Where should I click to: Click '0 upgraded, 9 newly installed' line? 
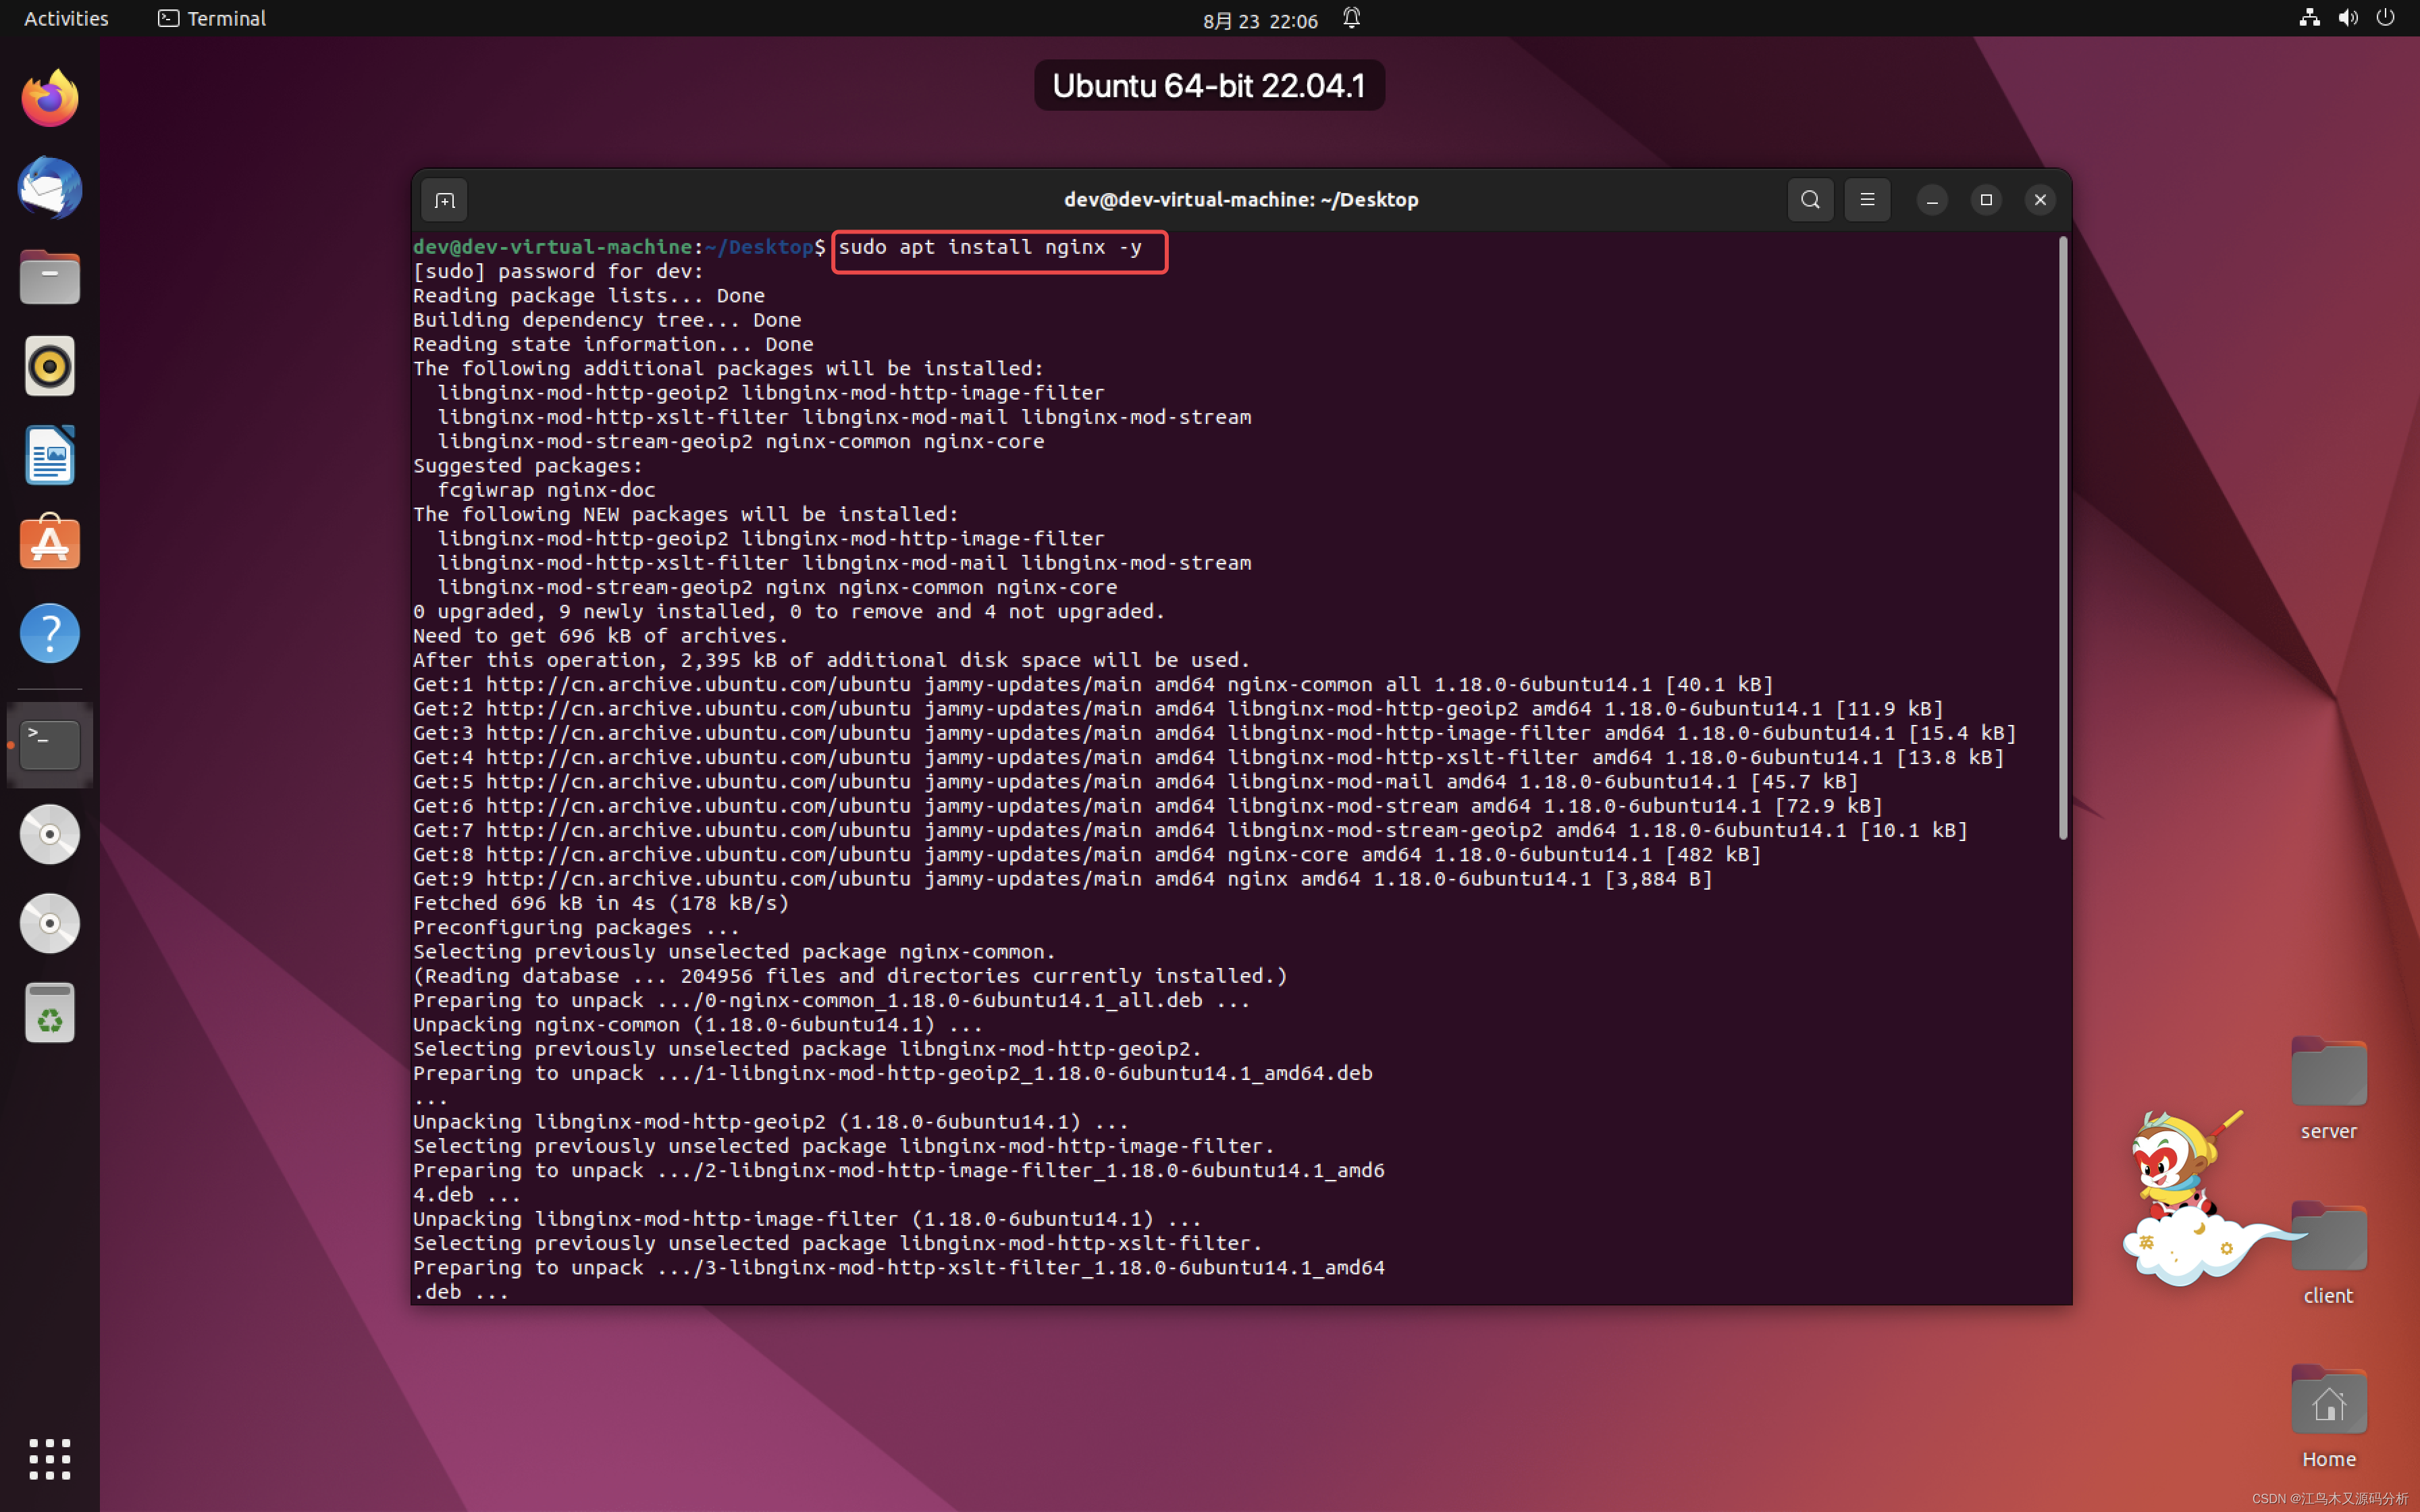(789, 612)
